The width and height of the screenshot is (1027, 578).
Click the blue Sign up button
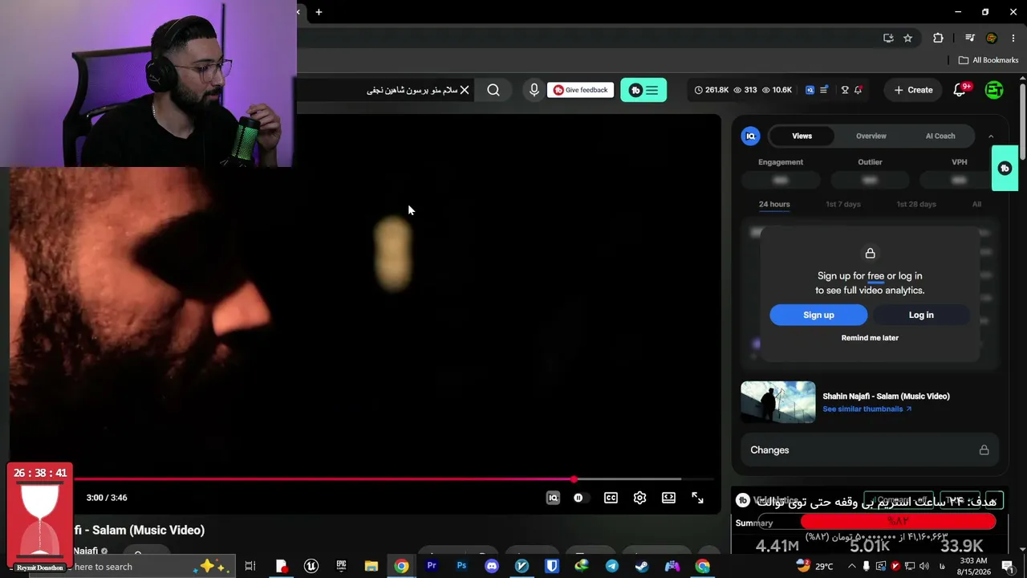818,315
